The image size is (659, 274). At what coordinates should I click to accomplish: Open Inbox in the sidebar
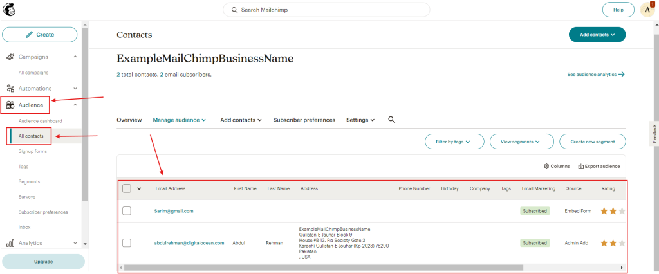pyautogui.click(x=24, y=227)
